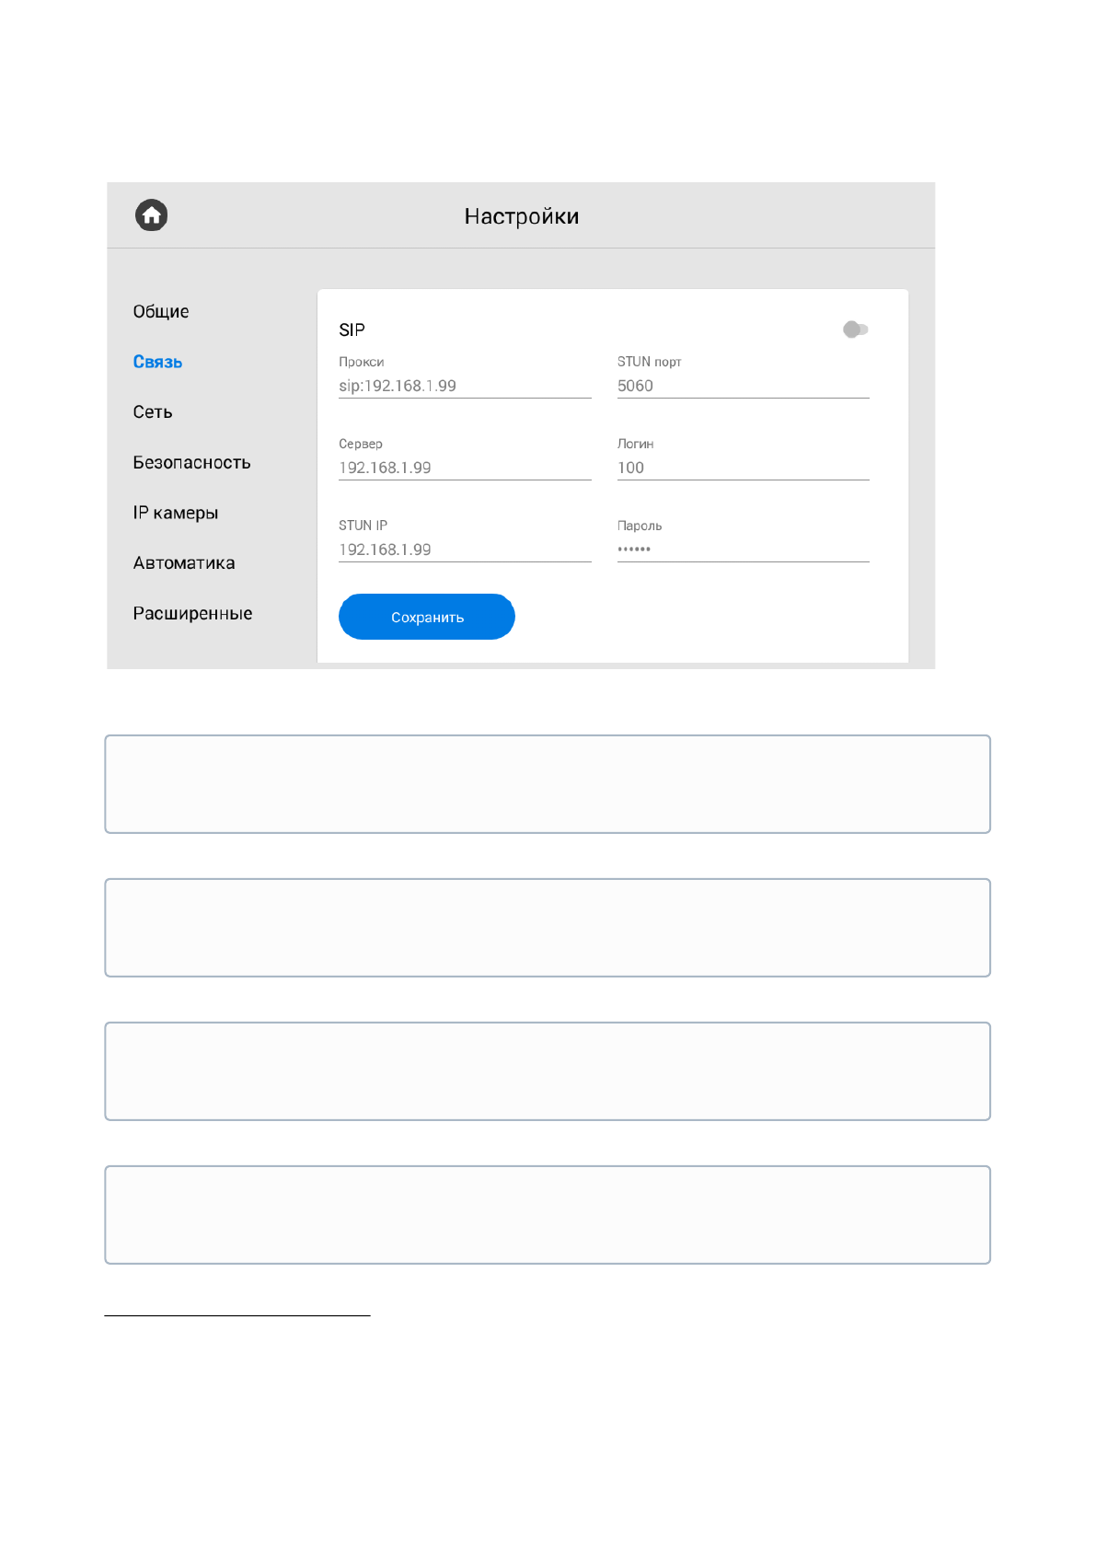Open the Автоматика settings
Viewport: 1096px width, 1550px height.
(184, 563)
